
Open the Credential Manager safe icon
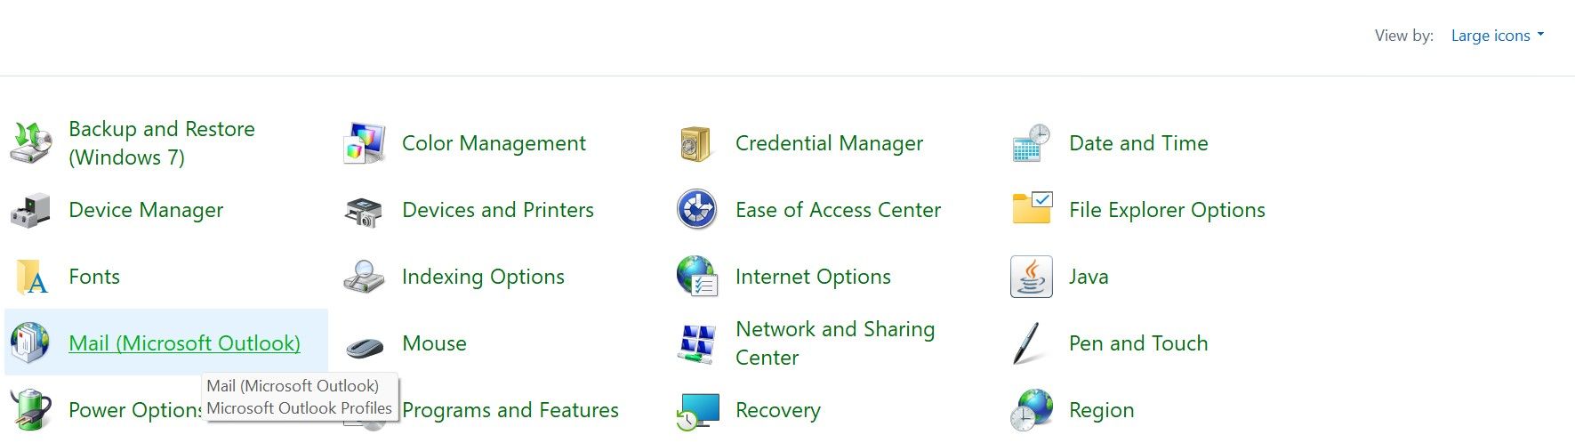click(696, 143)
